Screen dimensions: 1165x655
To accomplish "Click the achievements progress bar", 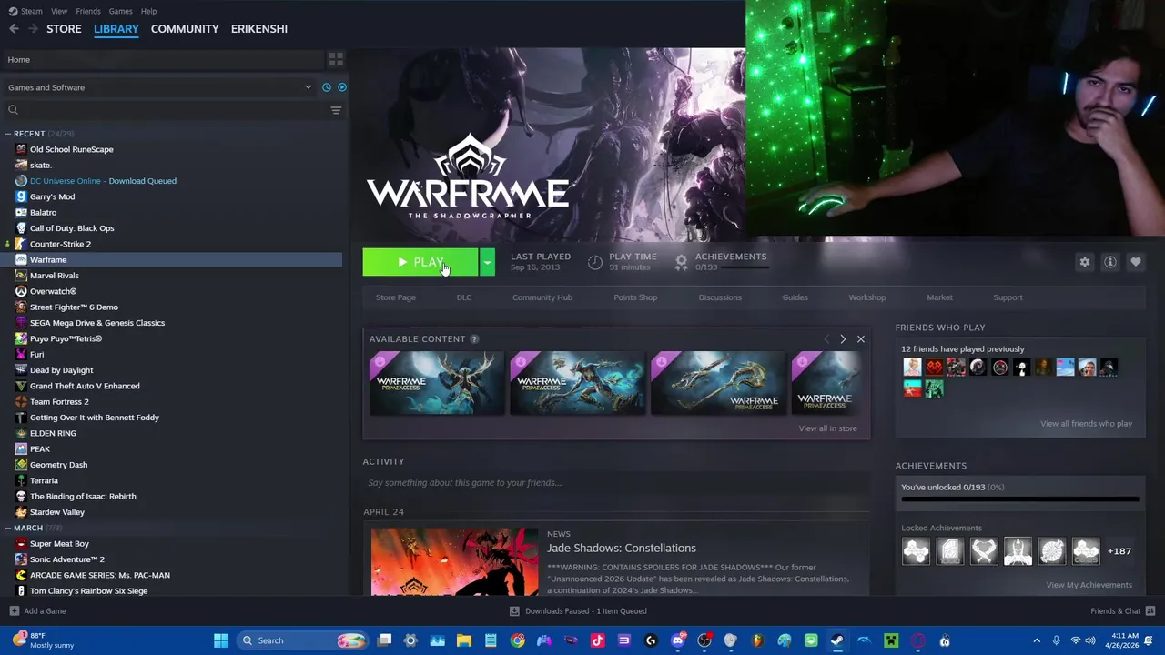I will [x=1020, y=499].
